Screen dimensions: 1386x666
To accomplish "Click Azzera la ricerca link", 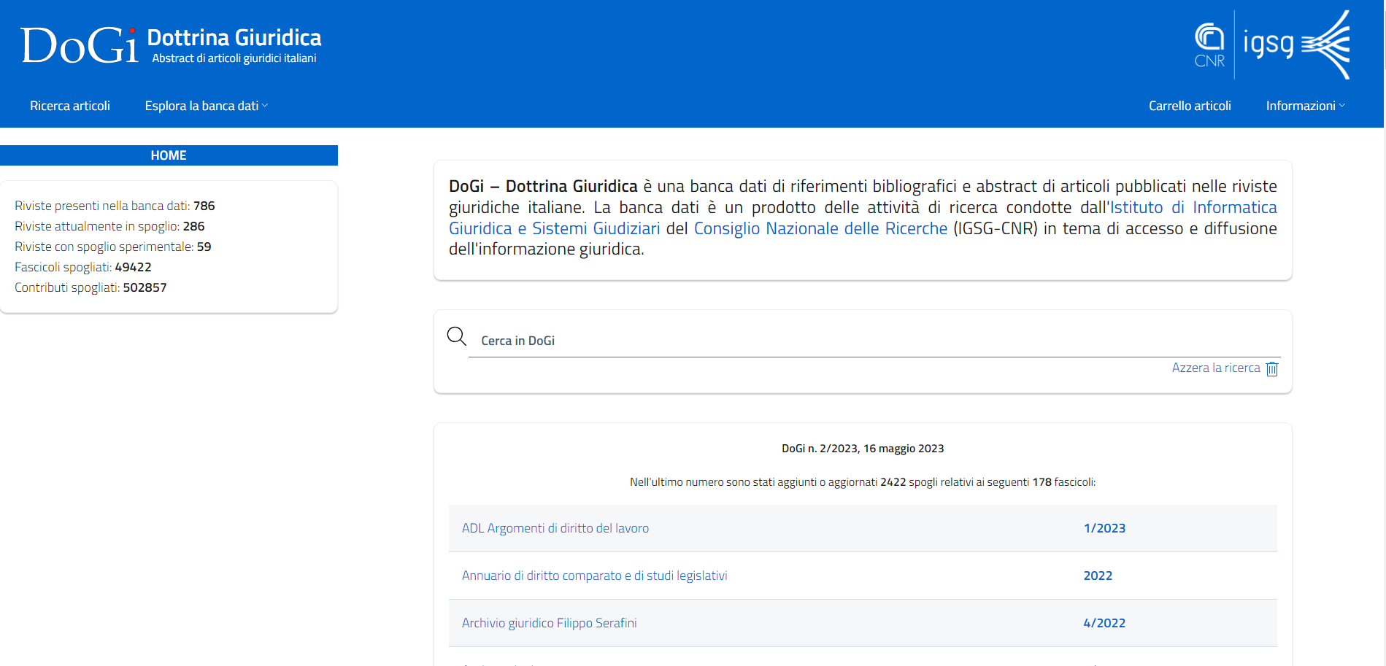I will pos(1215,368).
